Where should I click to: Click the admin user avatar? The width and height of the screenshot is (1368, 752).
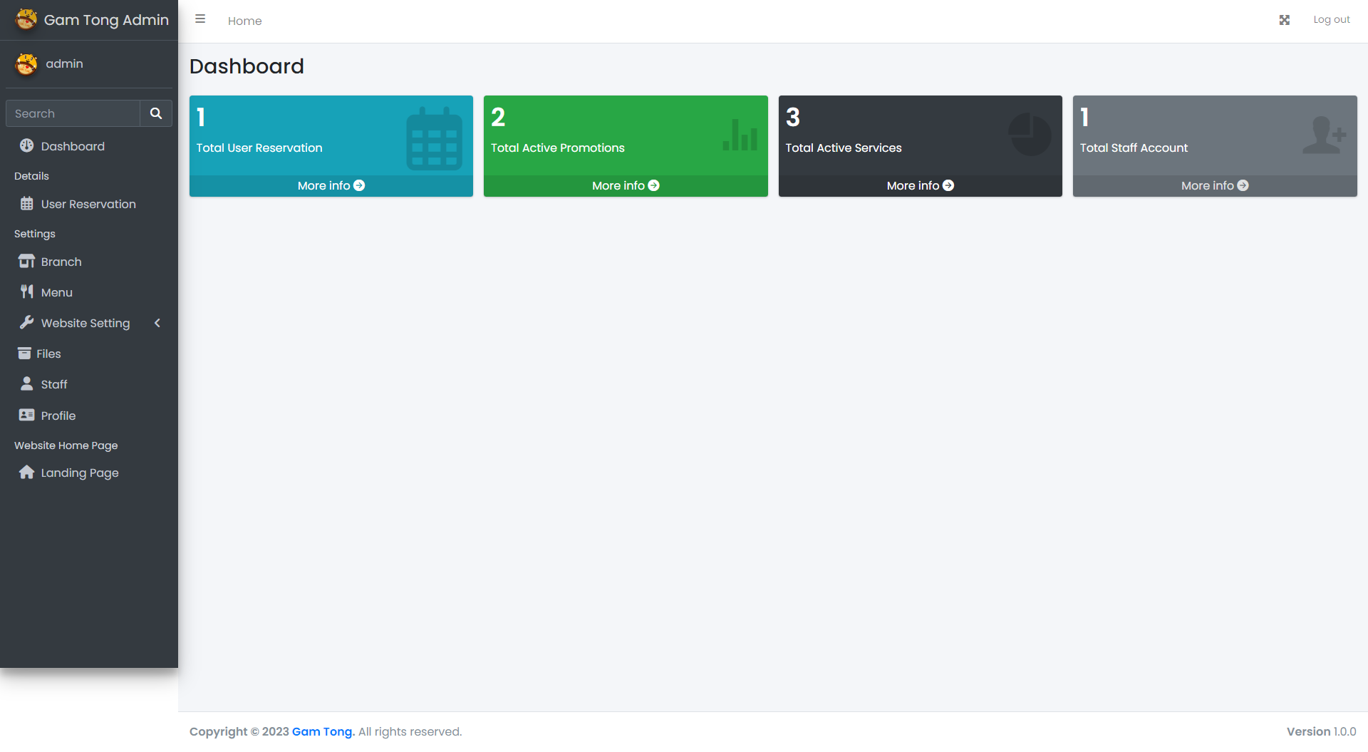(x=26, y=64)
